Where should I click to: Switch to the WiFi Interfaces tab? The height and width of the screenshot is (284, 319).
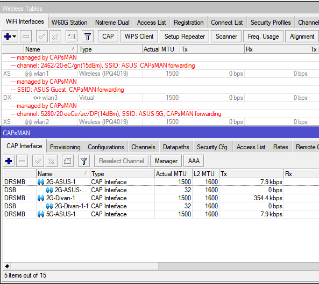tap(25, 21)
